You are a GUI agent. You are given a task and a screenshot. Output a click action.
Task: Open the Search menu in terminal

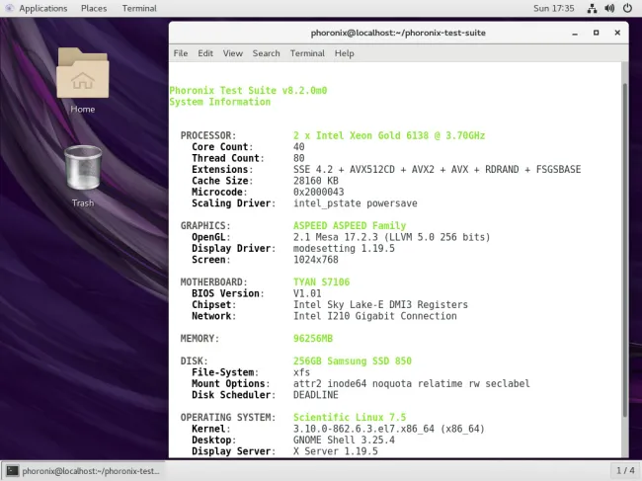point(266,53)
